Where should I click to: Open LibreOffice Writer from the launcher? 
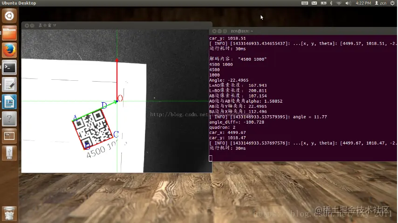9,102
